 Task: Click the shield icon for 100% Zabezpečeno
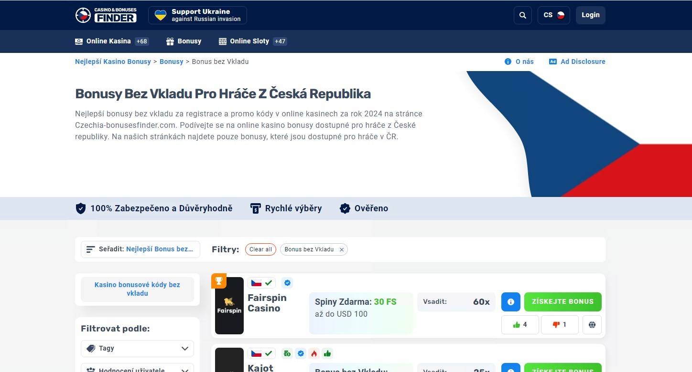coord(81,208)
